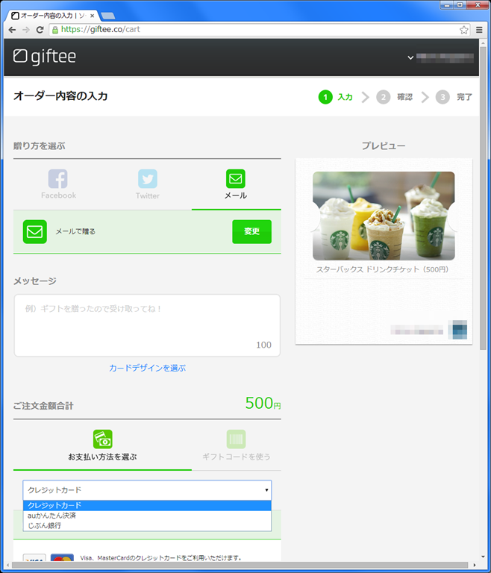This screenshot has width=491, height=573.
Task: Open a new browser tab
Action: (108, 16)
